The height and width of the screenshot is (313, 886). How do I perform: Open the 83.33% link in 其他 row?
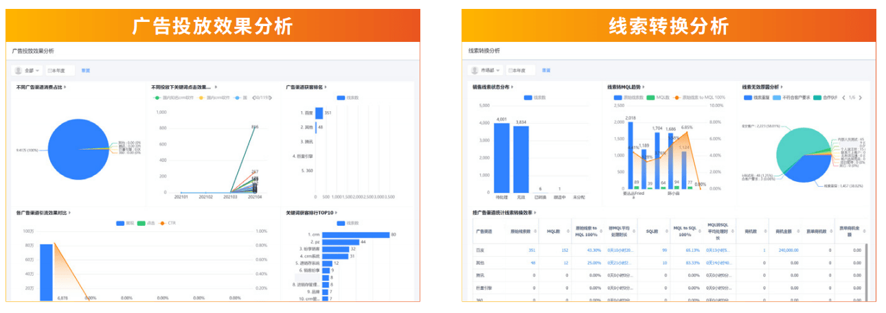(x=693, y=262)
